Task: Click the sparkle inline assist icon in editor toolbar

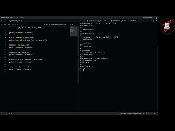Action: pos(73,24)
